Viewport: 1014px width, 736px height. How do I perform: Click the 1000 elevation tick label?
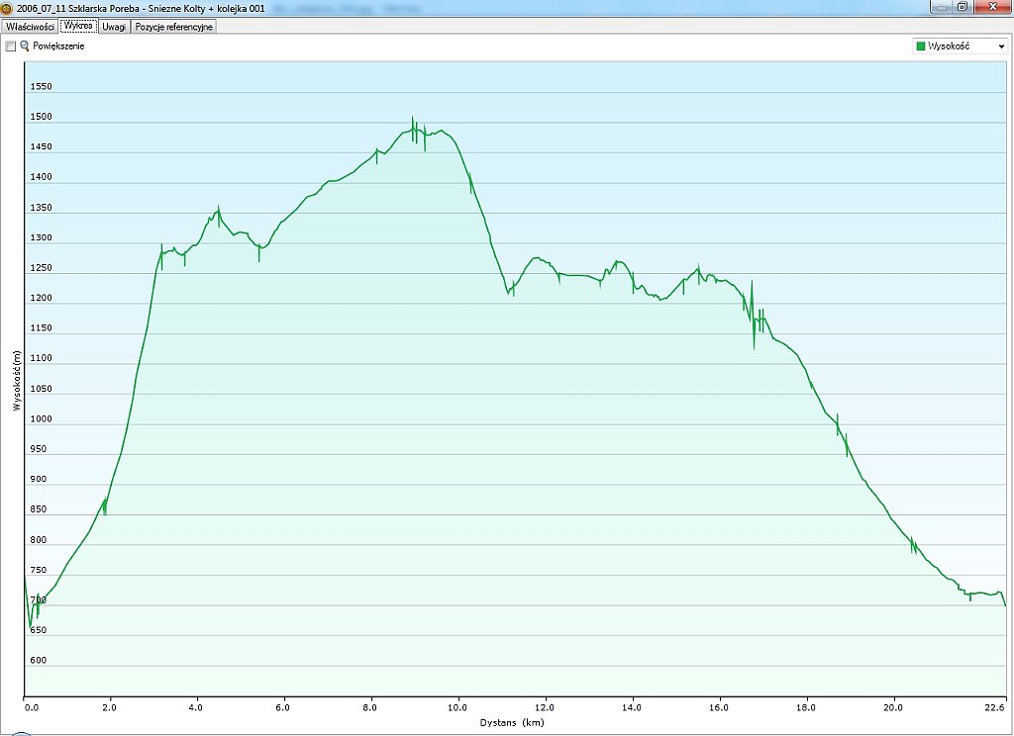pos(41,418)
